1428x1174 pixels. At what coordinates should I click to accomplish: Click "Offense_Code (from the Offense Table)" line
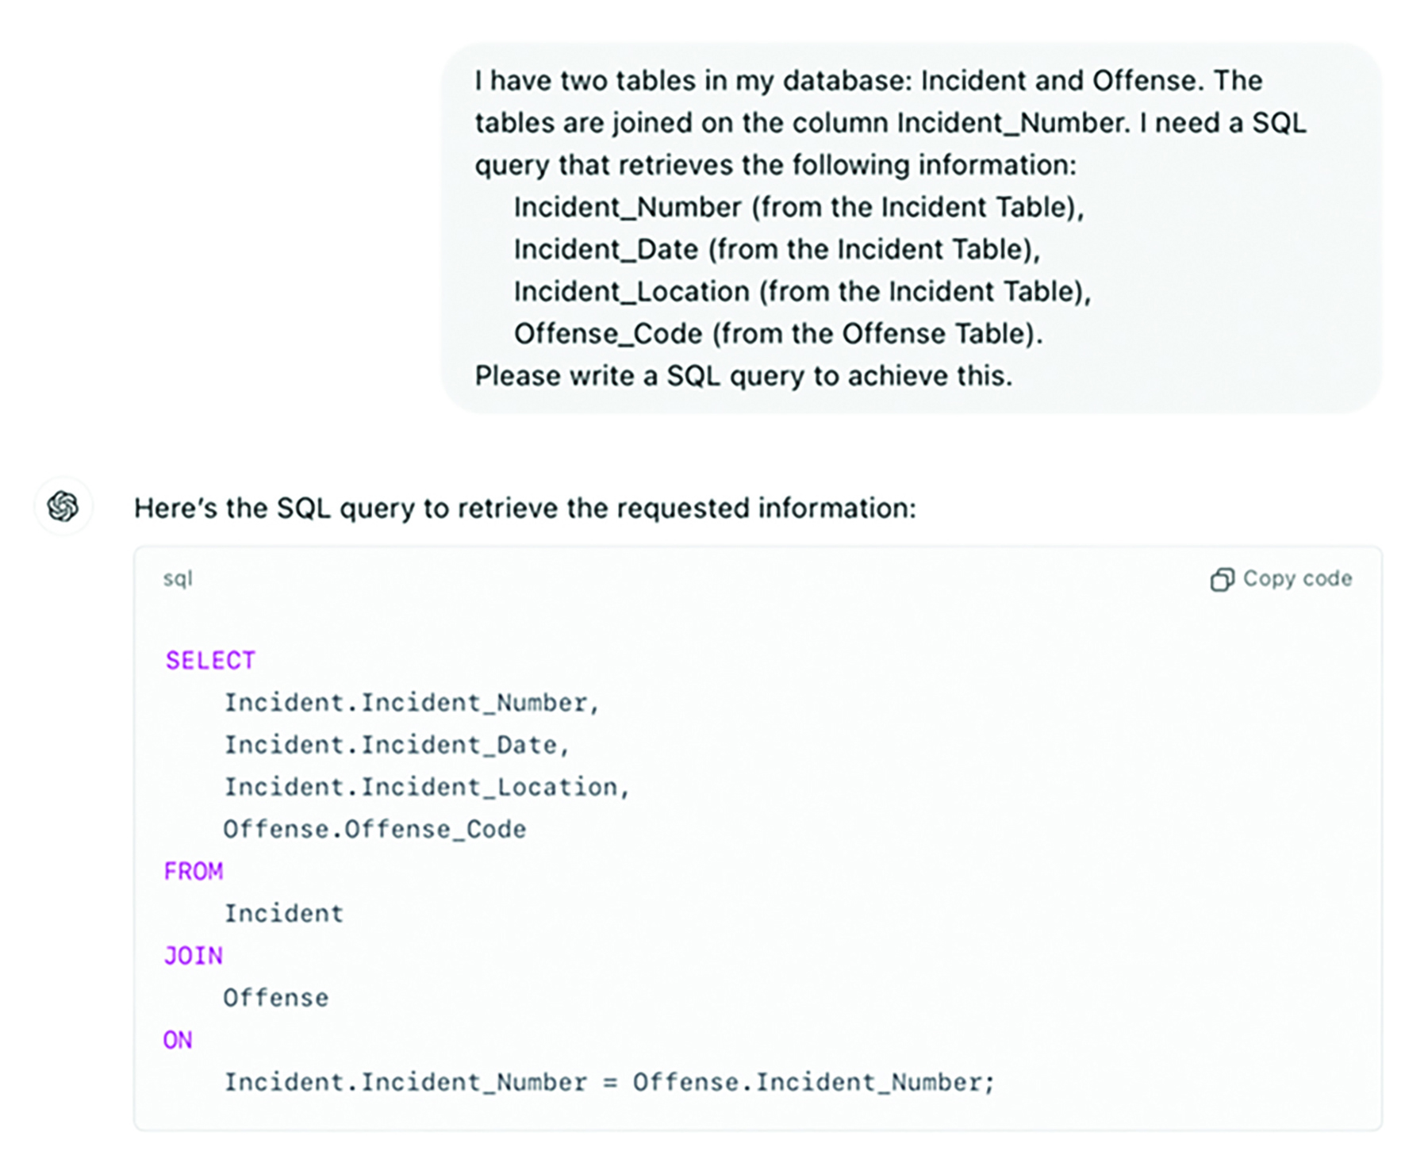[x=777, y=334]
